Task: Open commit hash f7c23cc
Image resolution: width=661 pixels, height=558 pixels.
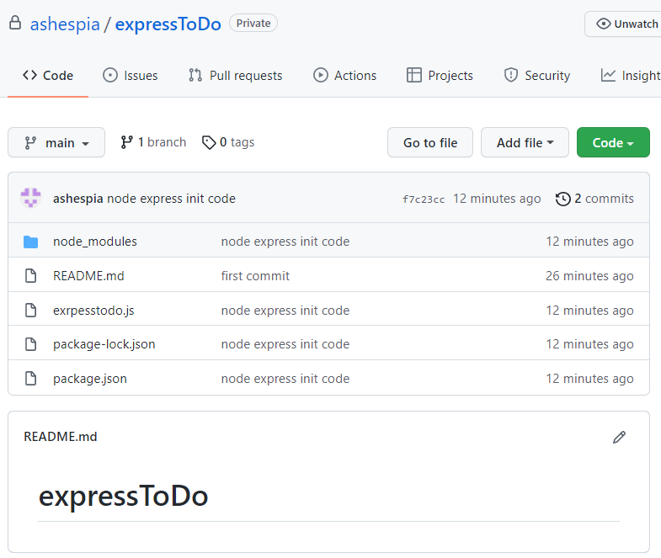Action: tap(424, 199)
